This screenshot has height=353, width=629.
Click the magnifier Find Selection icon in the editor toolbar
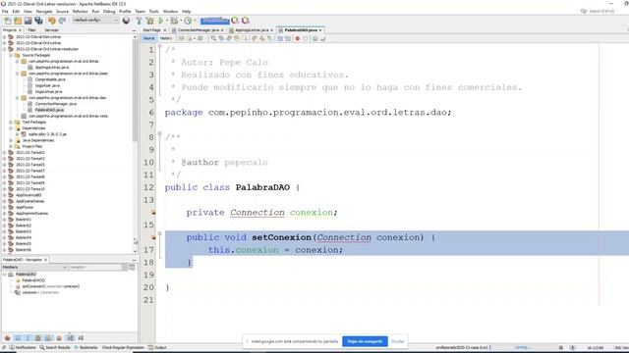coord(213,38)
